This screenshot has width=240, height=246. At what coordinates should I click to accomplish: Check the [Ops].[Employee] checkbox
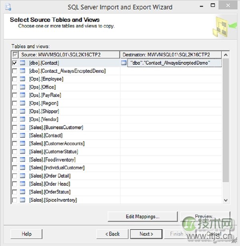tap(14, 79)
